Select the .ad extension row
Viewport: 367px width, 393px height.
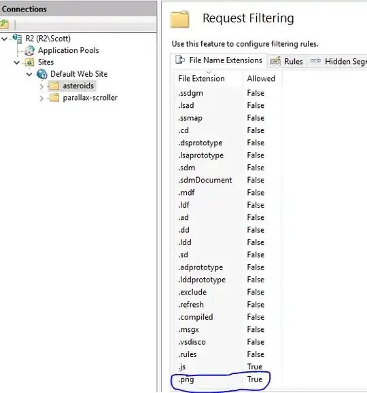[227, 218]
